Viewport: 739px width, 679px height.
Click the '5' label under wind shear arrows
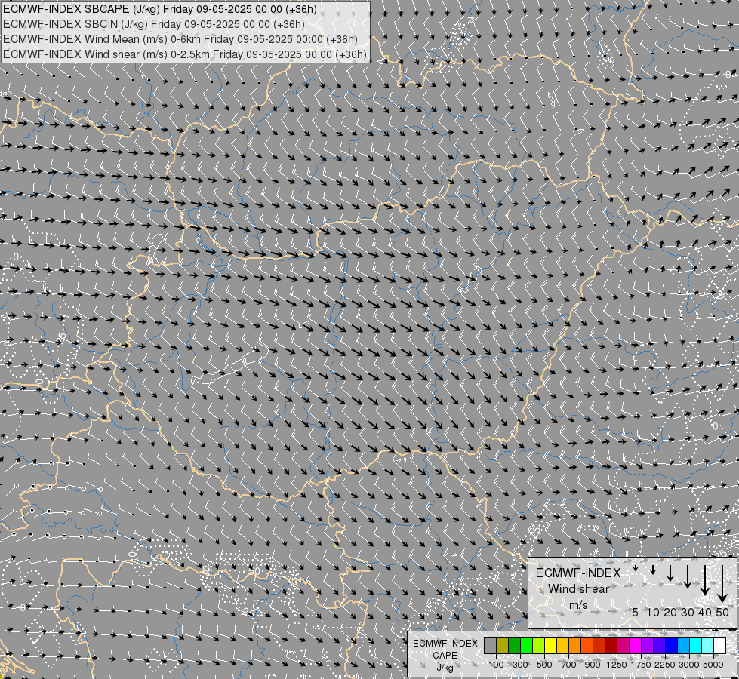point(636,612)
